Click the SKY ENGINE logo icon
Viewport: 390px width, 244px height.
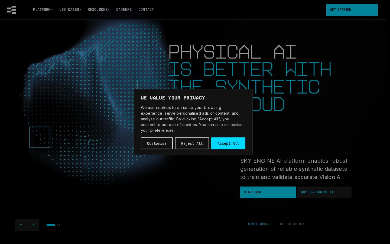click(11, 10)
